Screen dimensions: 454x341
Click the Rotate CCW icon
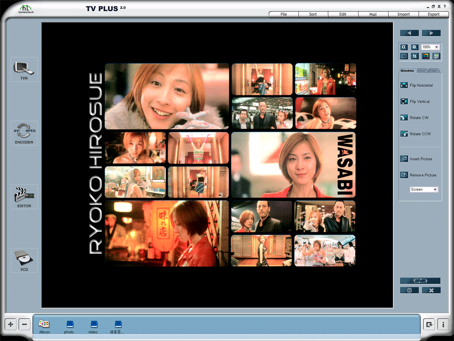coord(404,134)
